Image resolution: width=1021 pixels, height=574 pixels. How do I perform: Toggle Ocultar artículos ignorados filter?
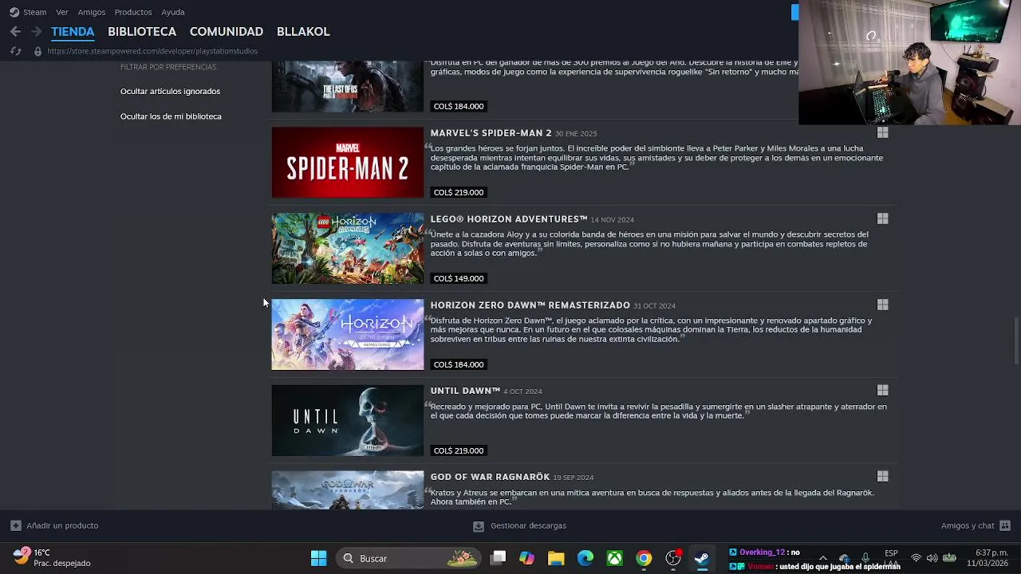tap(170, 91)
